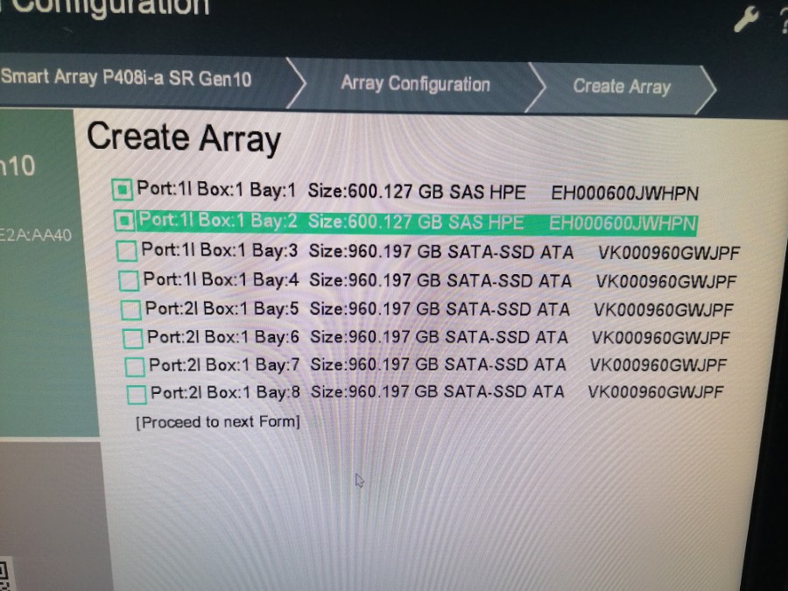This screenshot has height=591, width=788.
Task: Uncheck the Bay:2 drive checkbox
Action: click(123, 221)
